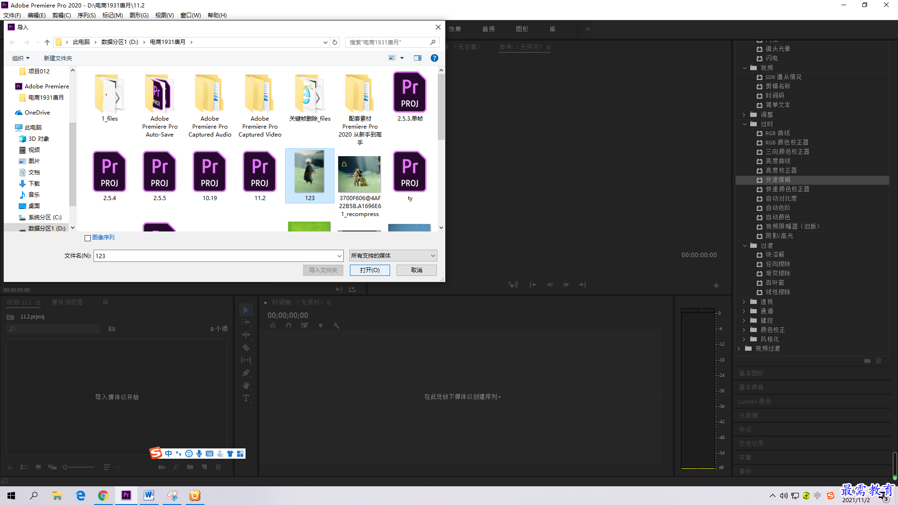This screenshot has width=898, height=505.
Task: Click the delete trash icon in Effects panel
Action: pyautogui.click(x=878, y=361)
